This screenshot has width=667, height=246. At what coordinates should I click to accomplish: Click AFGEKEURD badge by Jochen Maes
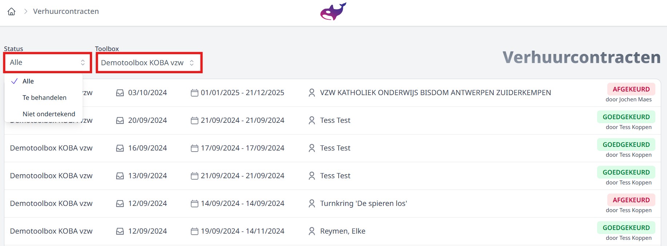631,89
